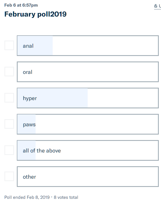The width and height of the screenshot is (161, 201).
Task: Click the shaded vote bar end in anal
Action: [52, 46]
